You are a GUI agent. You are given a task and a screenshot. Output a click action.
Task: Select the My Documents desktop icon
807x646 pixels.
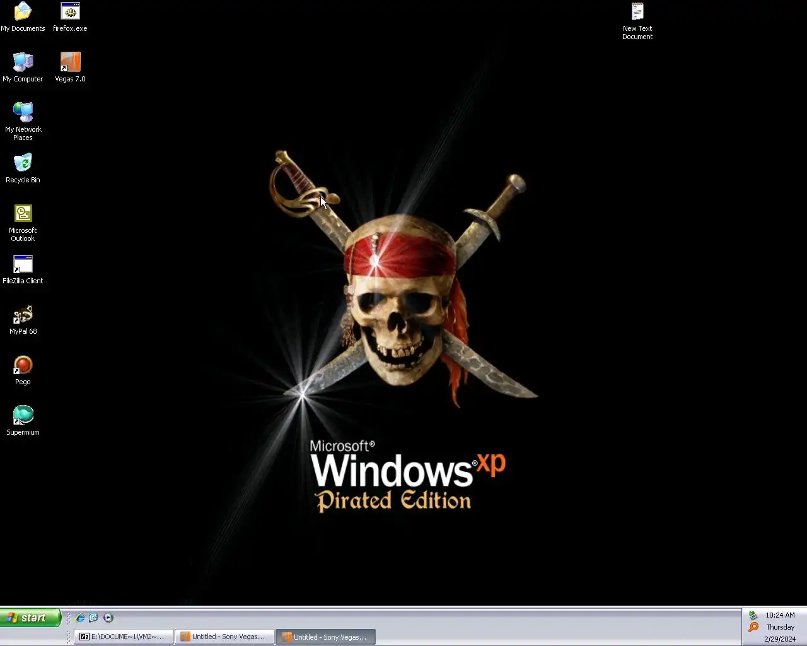23,16
